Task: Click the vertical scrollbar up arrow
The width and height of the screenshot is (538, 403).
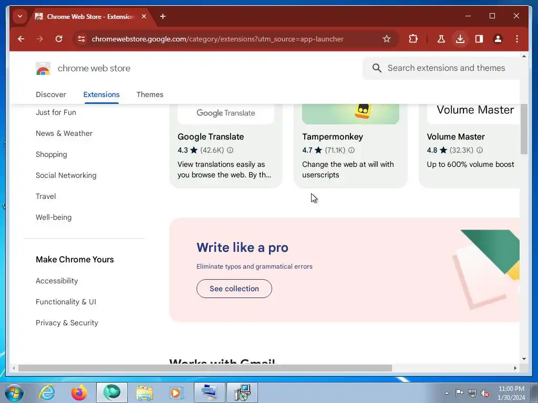Action: (524, 56)
